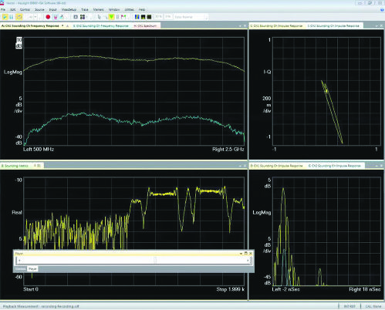Click the blue-and-yellow display color icon
The height and width of the screenshot is (310, 385).
pos(137,17)
